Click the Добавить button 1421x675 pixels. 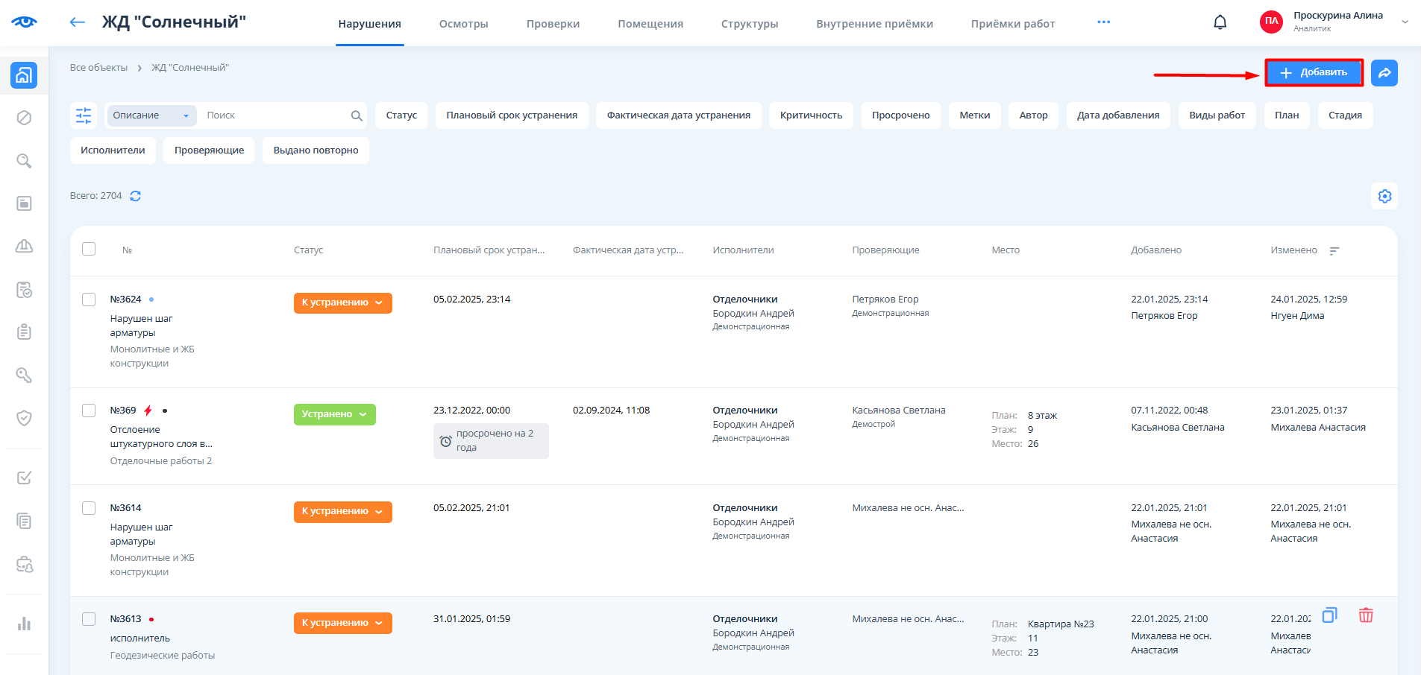[1314, 73]
